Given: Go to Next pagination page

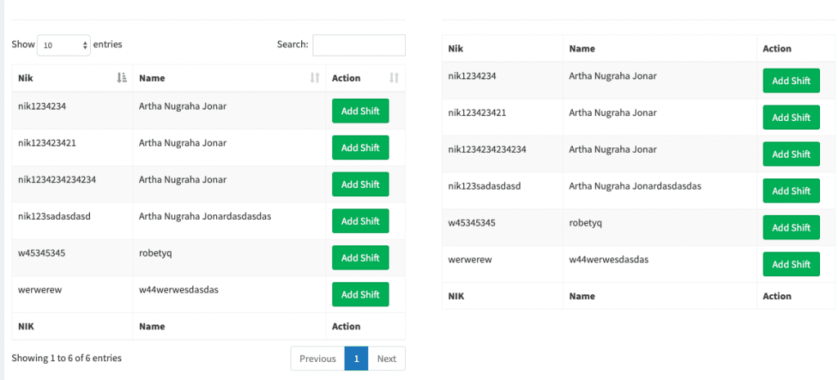Looking at the screenshot, I should [x=386, y=359].
